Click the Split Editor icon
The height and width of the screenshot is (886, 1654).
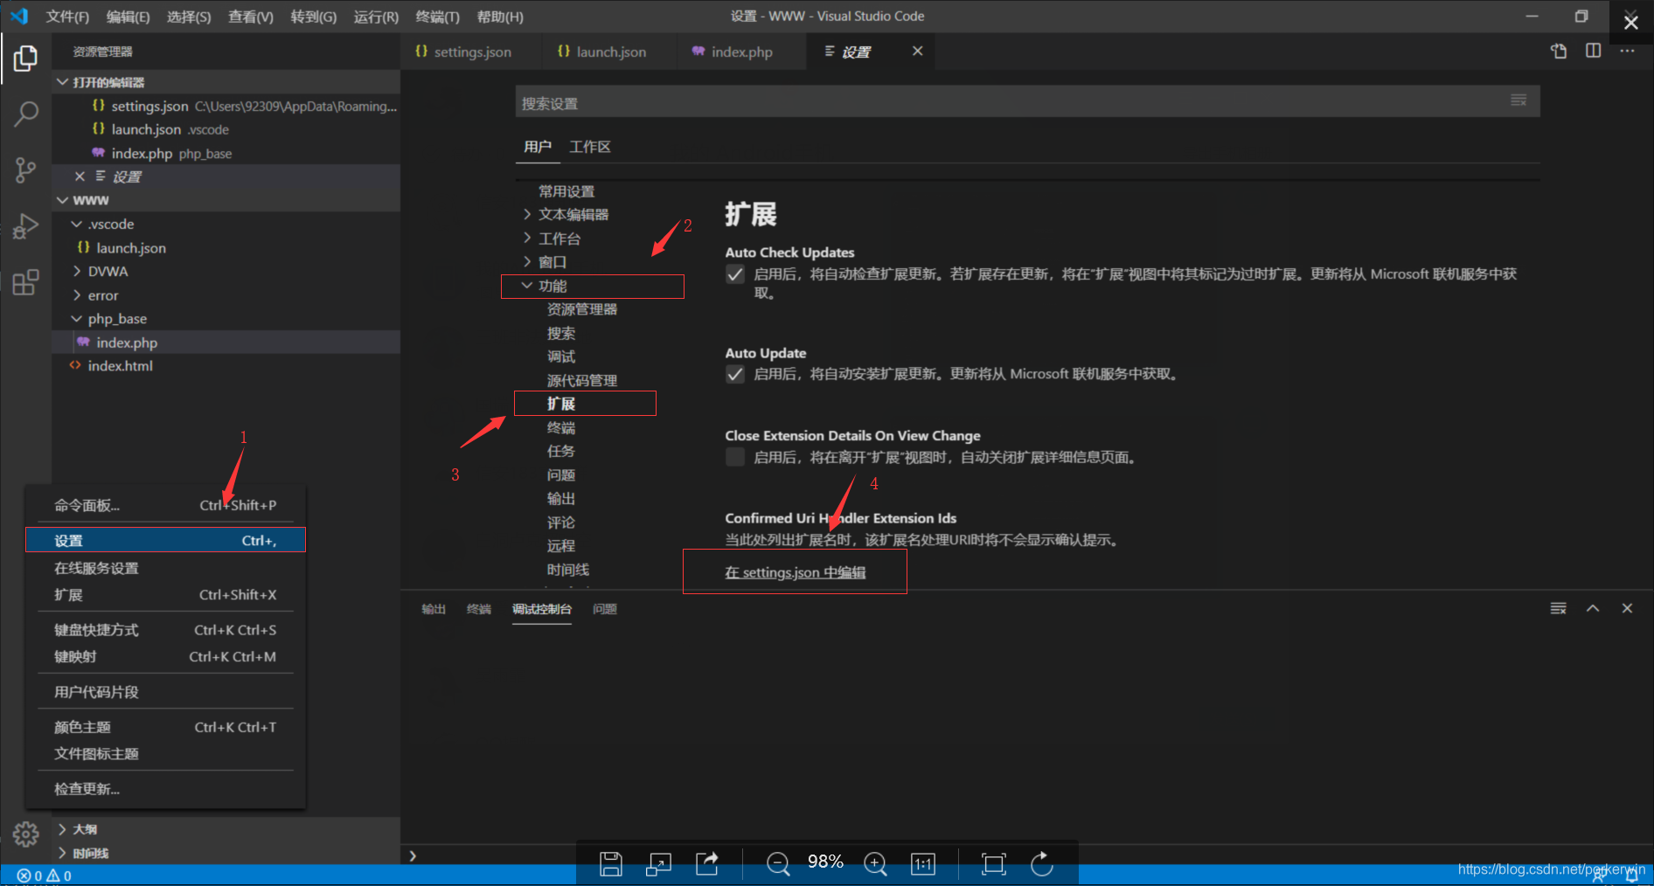tap(1594, 52)
